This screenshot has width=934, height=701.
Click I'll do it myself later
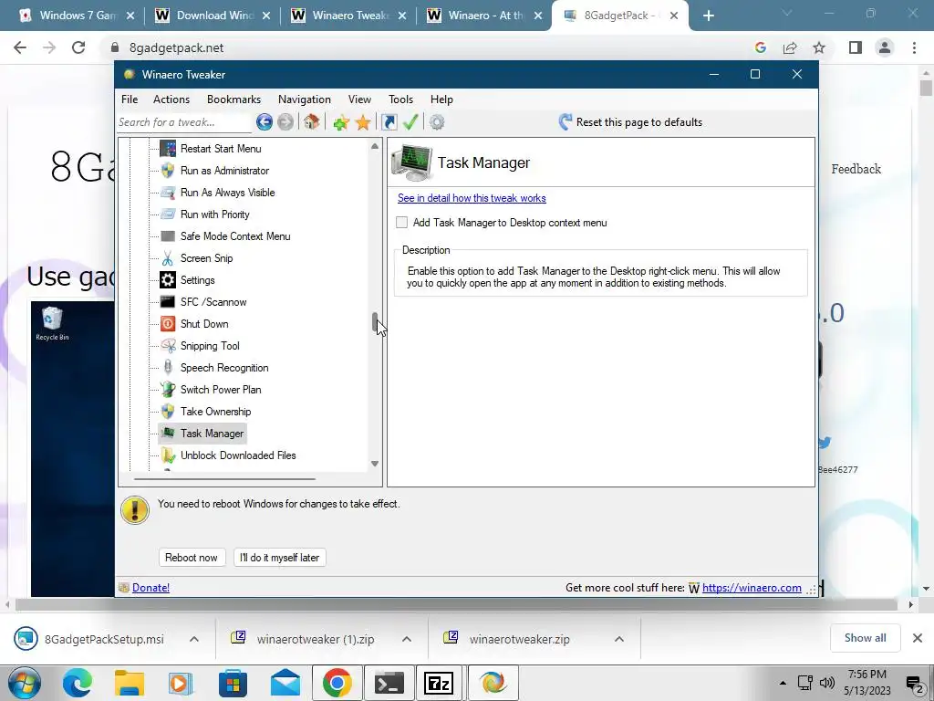(279, 558)
